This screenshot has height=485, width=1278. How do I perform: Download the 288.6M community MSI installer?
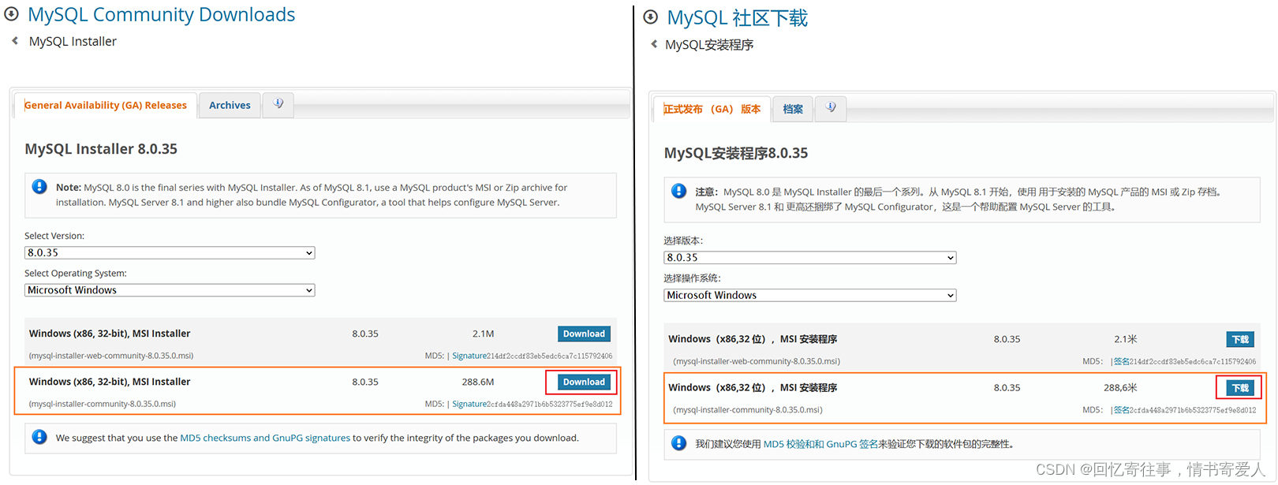[x=584, y=382]
